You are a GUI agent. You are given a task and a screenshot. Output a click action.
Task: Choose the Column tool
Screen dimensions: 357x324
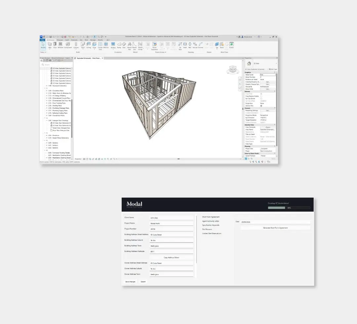[76, 45]
